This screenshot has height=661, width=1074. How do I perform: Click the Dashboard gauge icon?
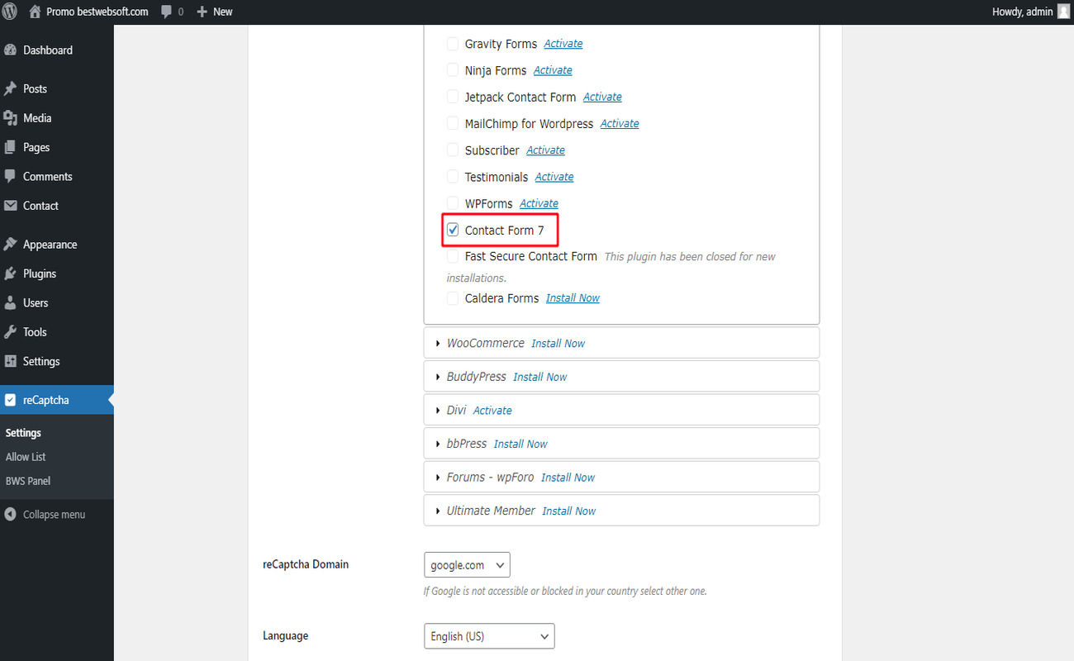(11, 50)
